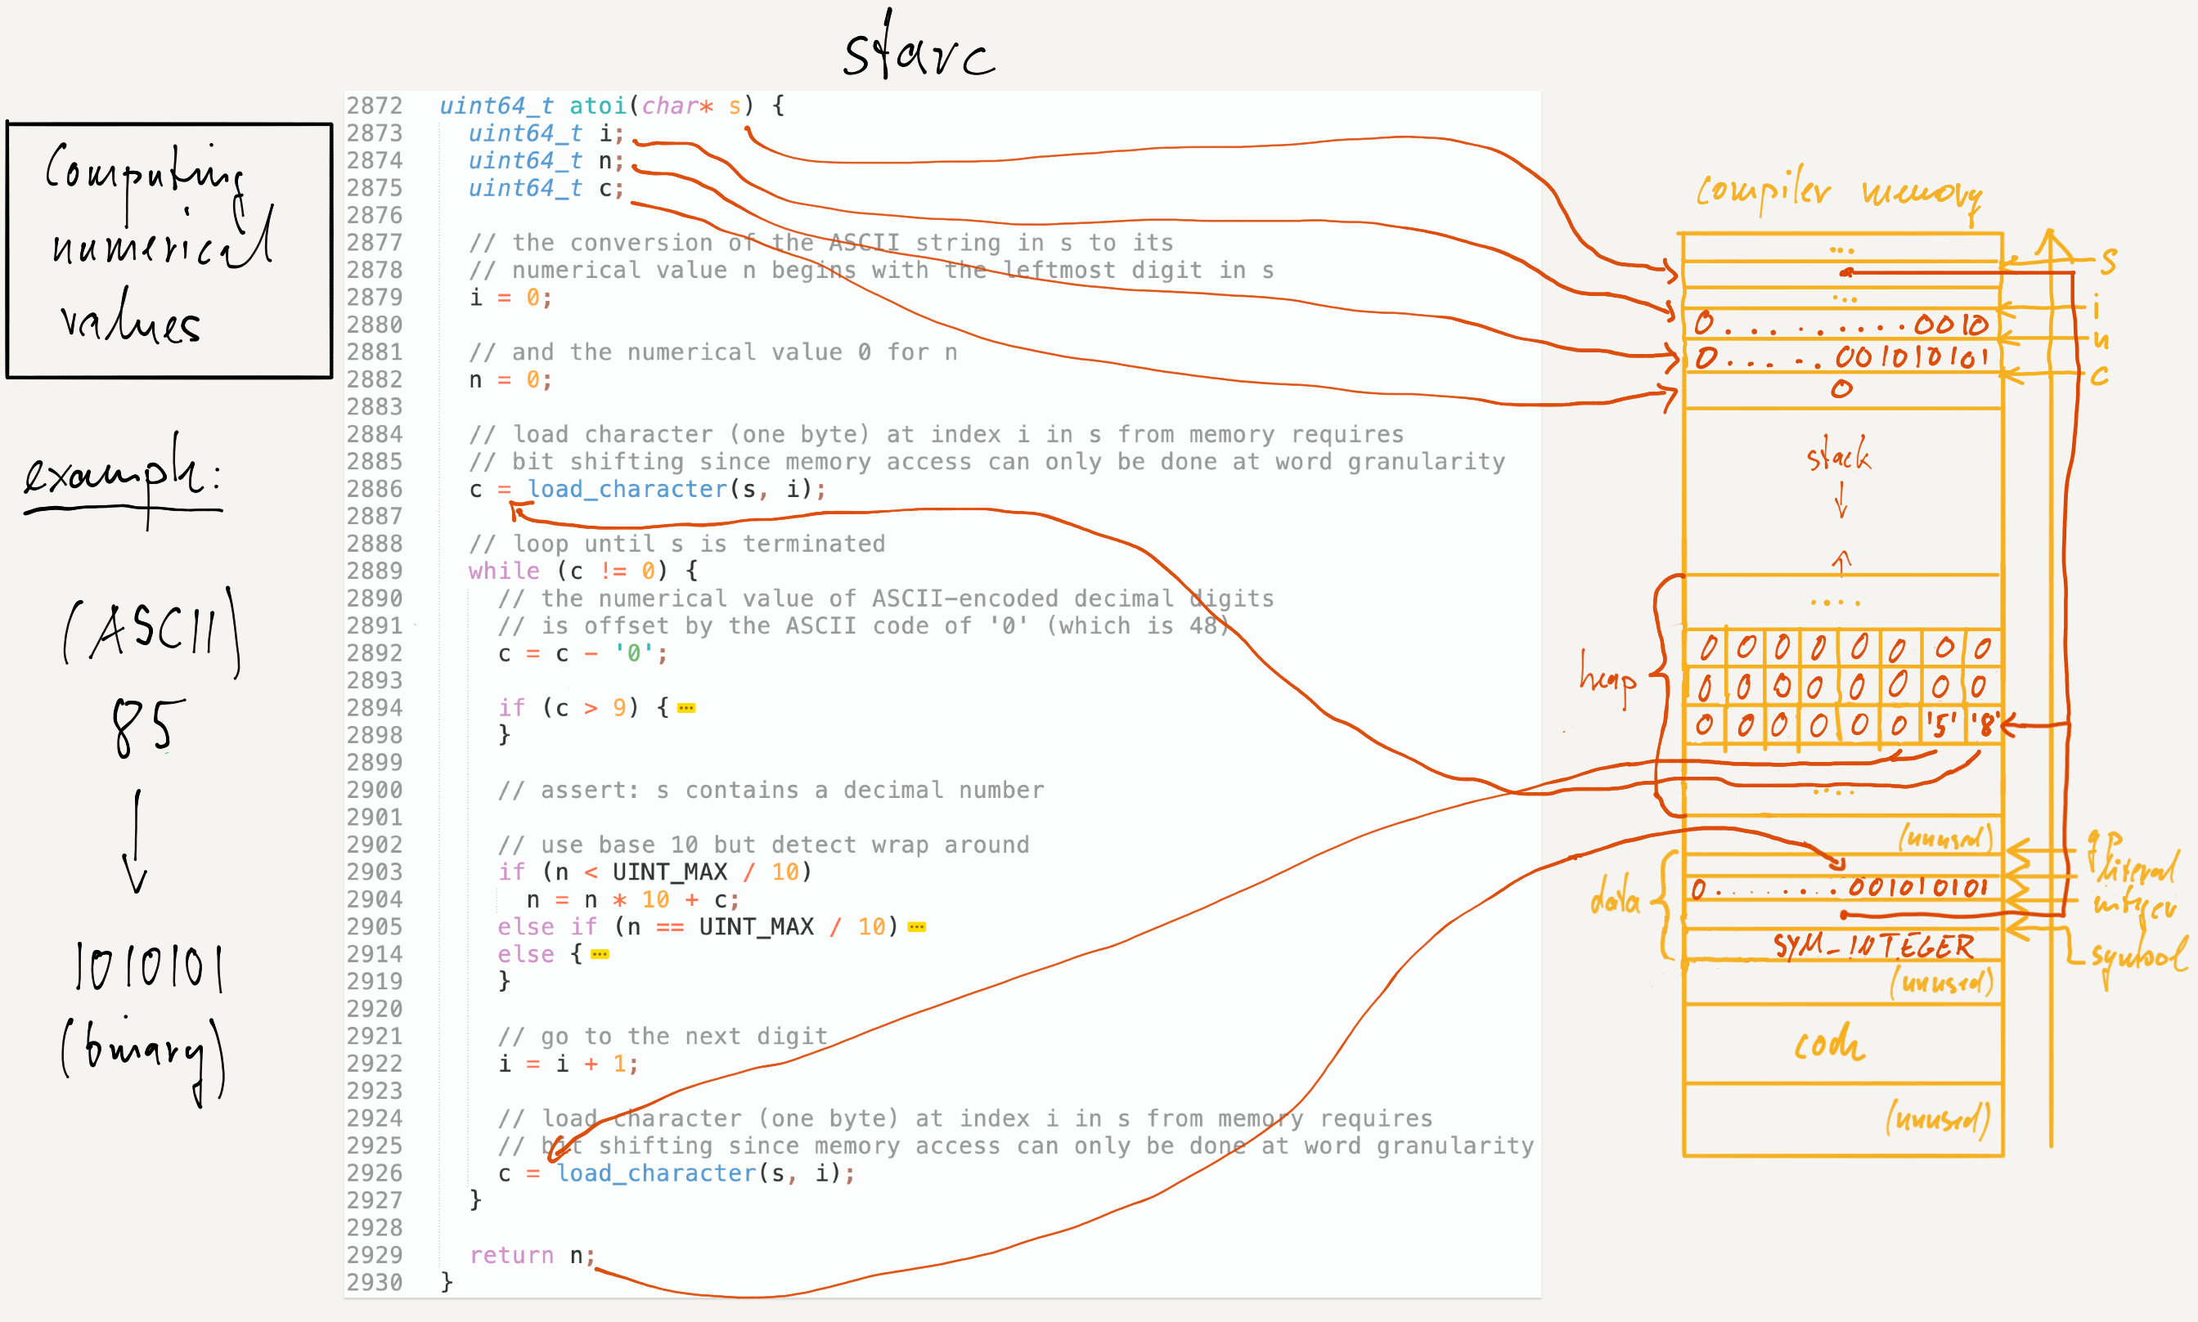
Task: Click the return keyword on line 2929
Action: tap(510, 1255)
